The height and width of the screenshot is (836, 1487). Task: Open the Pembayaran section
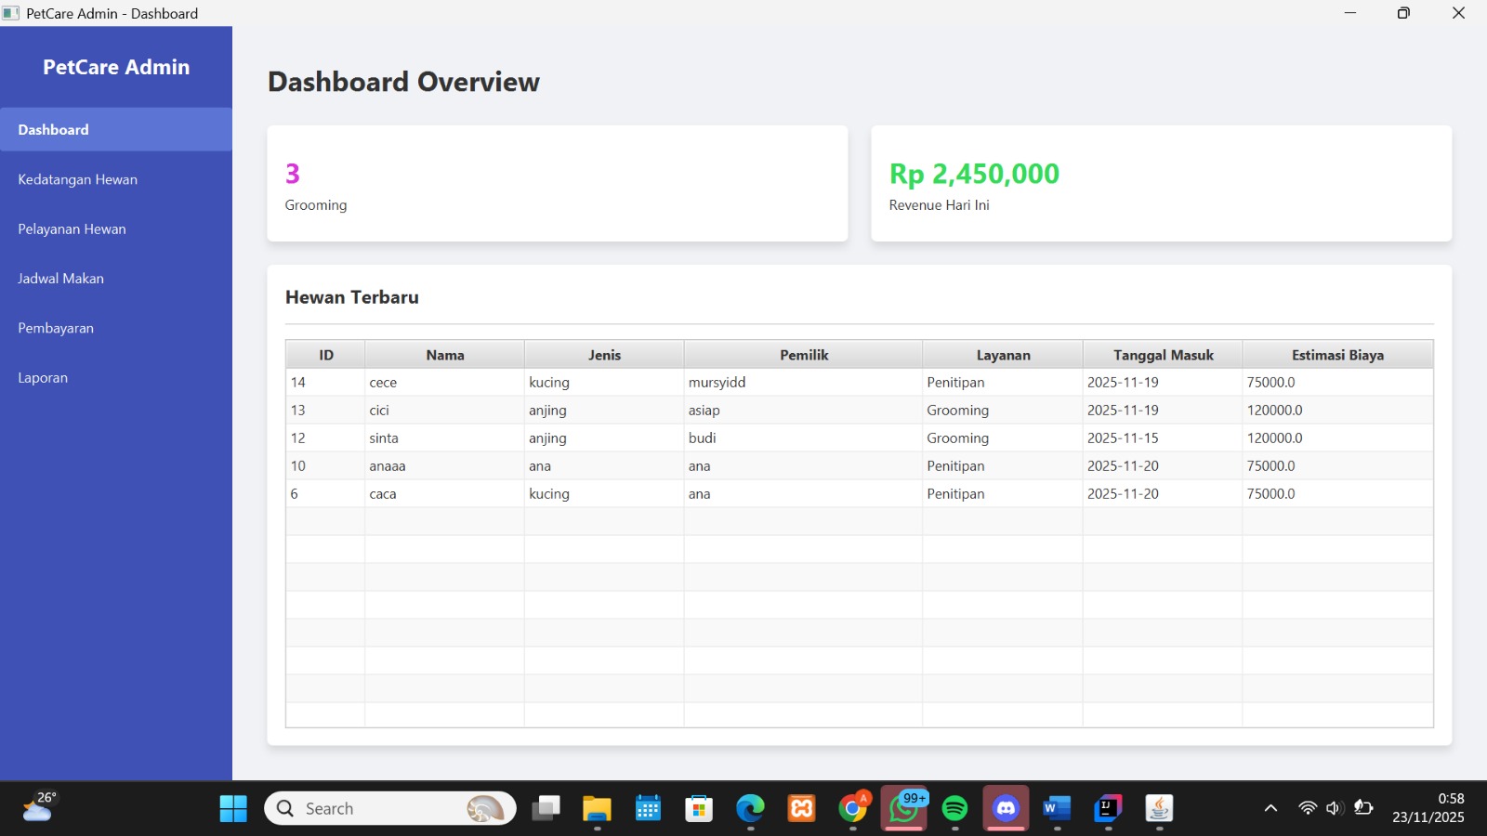tap(116, 328)
